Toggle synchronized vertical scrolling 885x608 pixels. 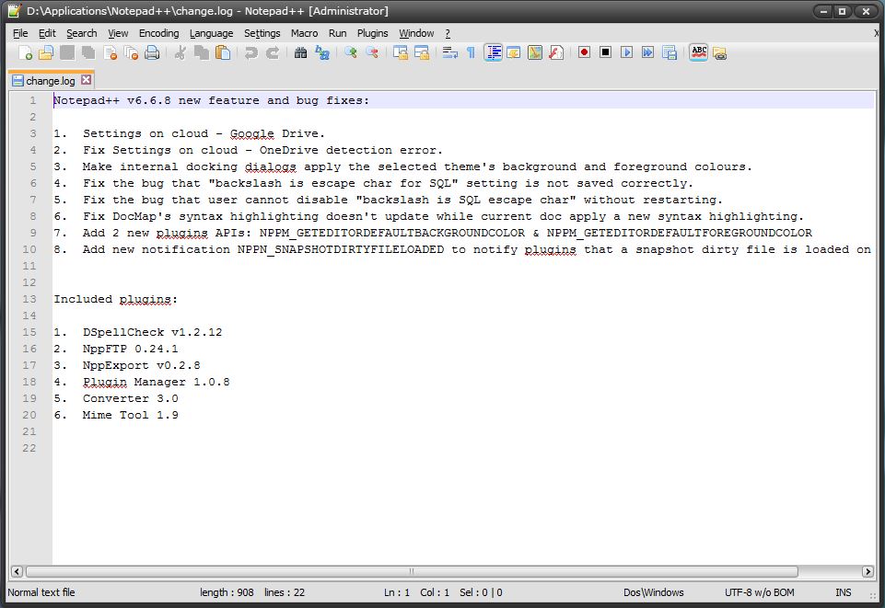[401, 53]
